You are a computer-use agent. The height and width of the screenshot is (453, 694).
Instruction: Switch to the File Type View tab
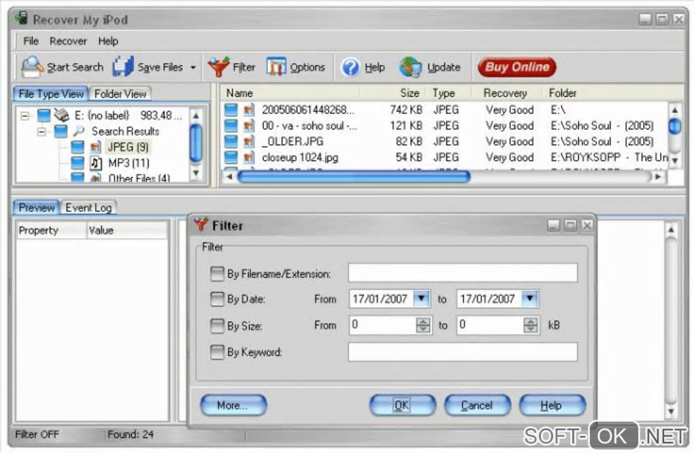(51, 94)
